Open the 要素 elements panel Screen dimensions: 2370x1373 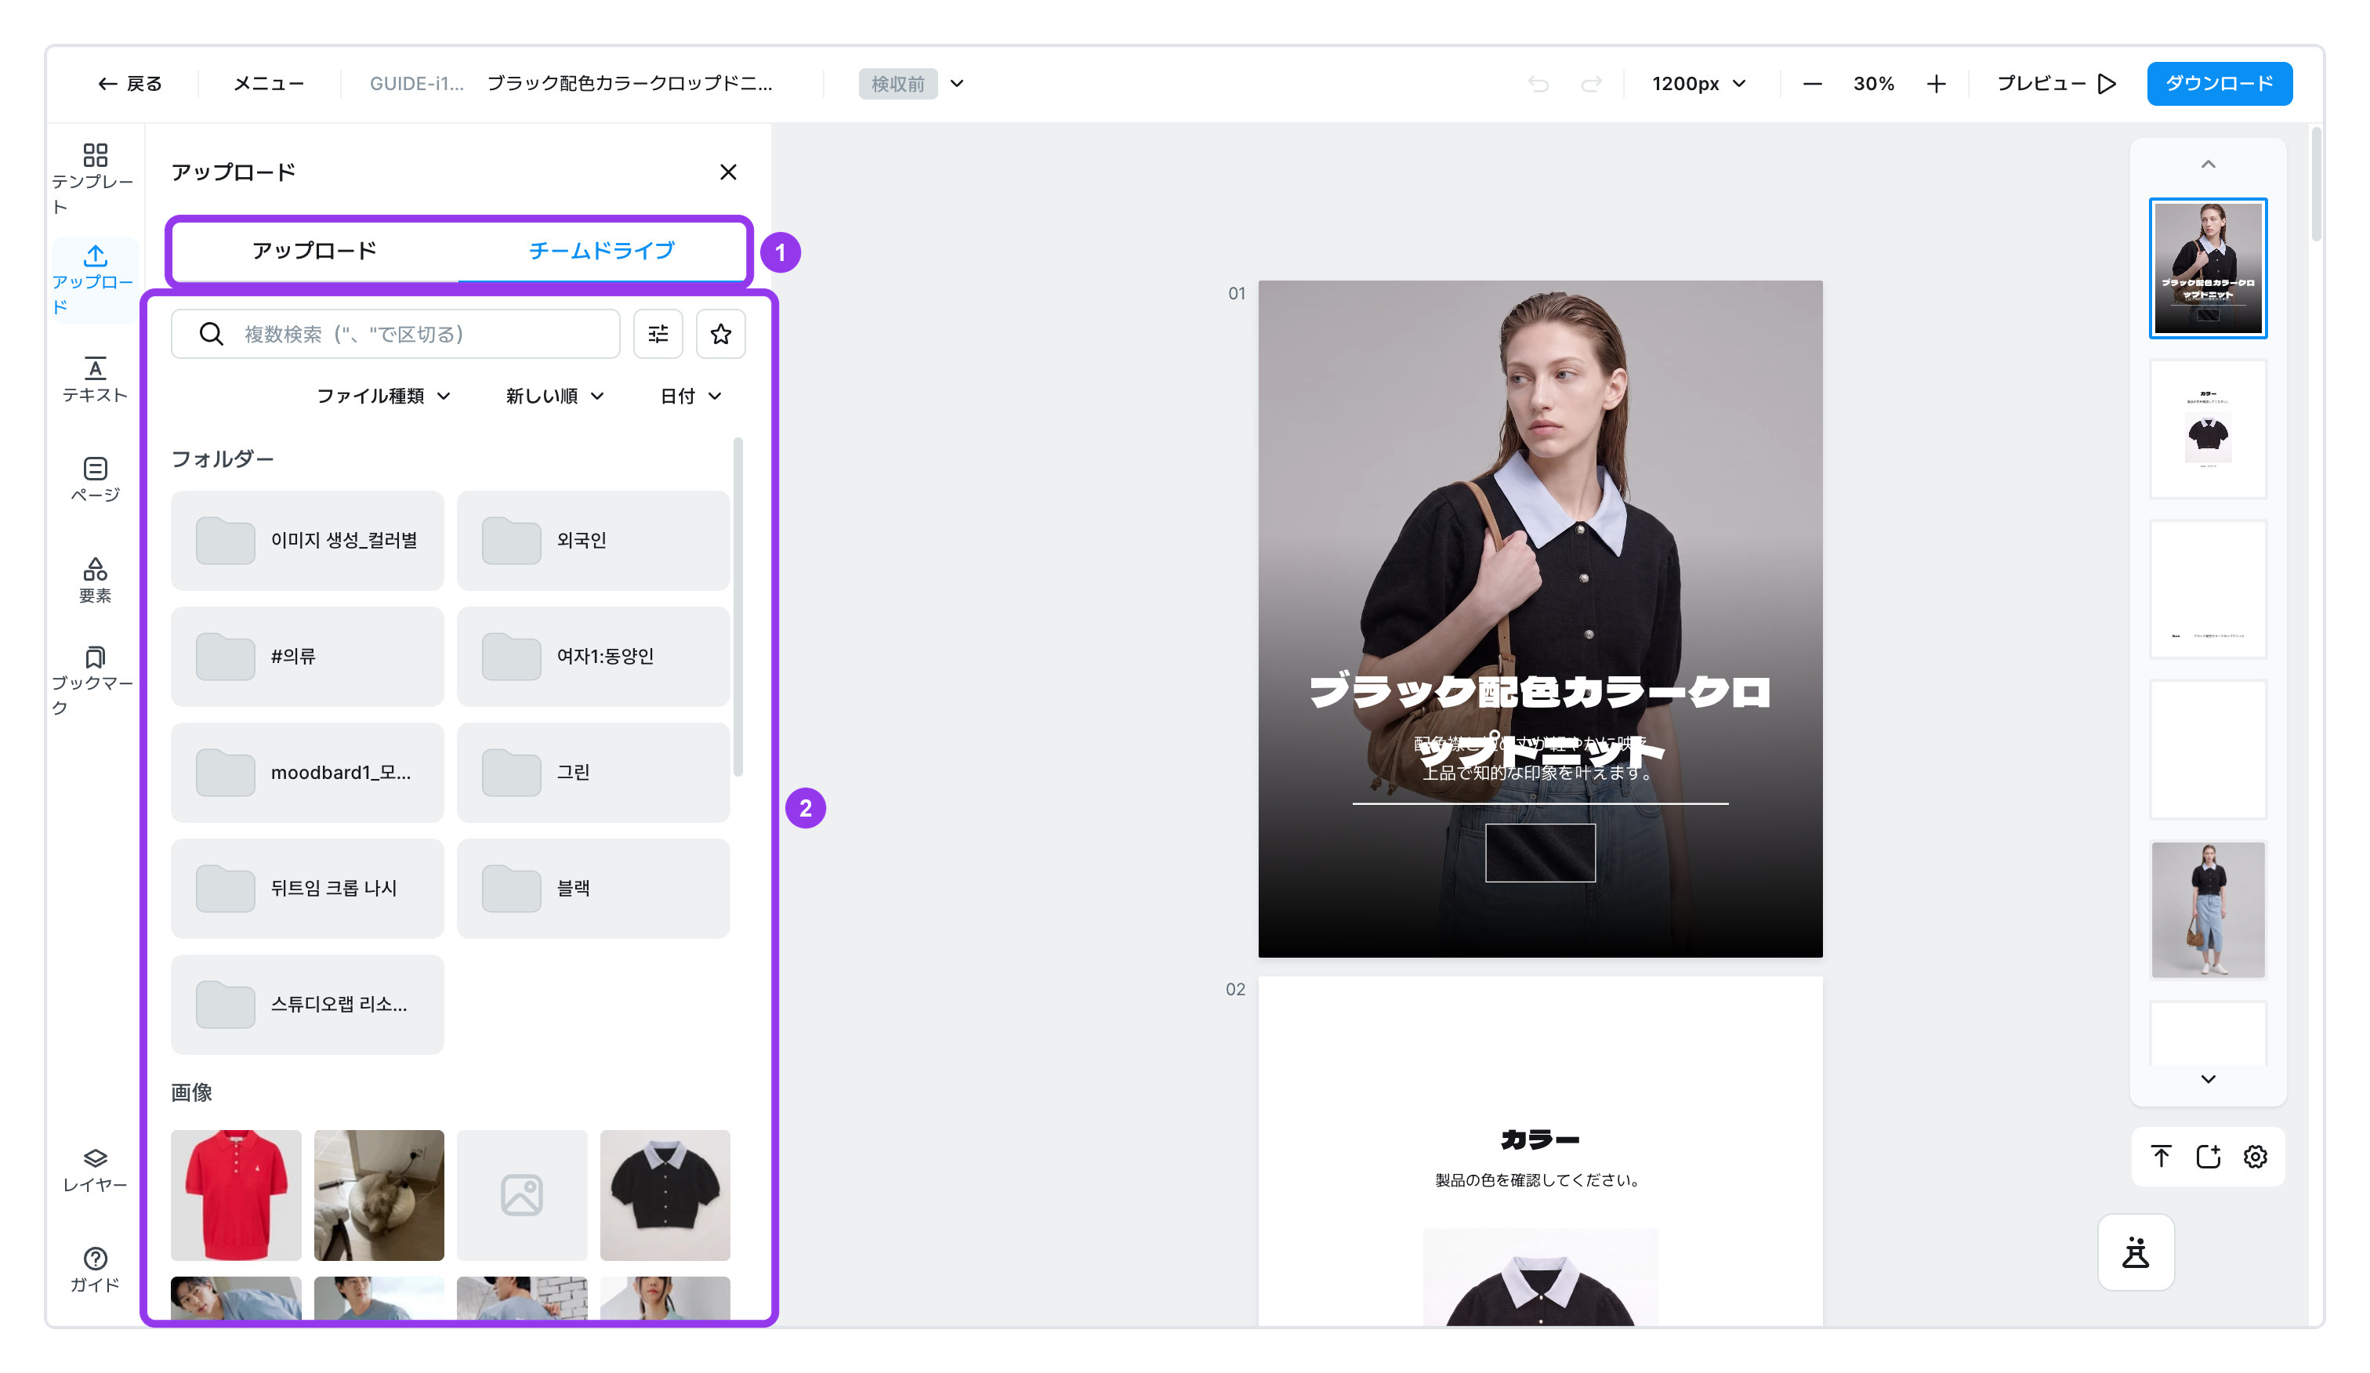94,580
